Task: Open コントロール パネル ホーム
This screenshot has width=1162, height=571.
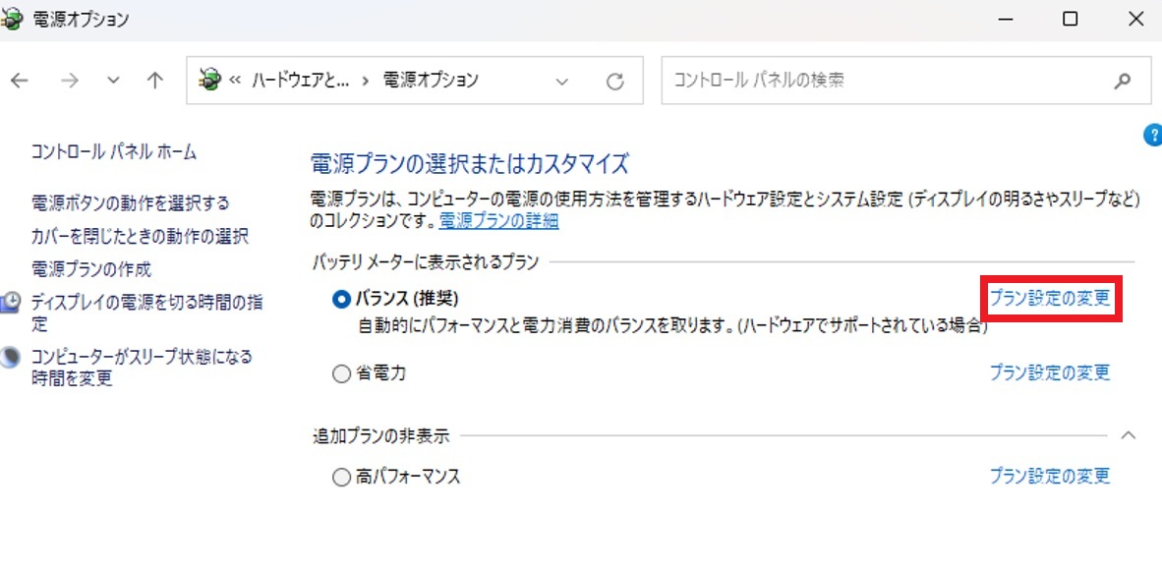Action: click(113, 151)
